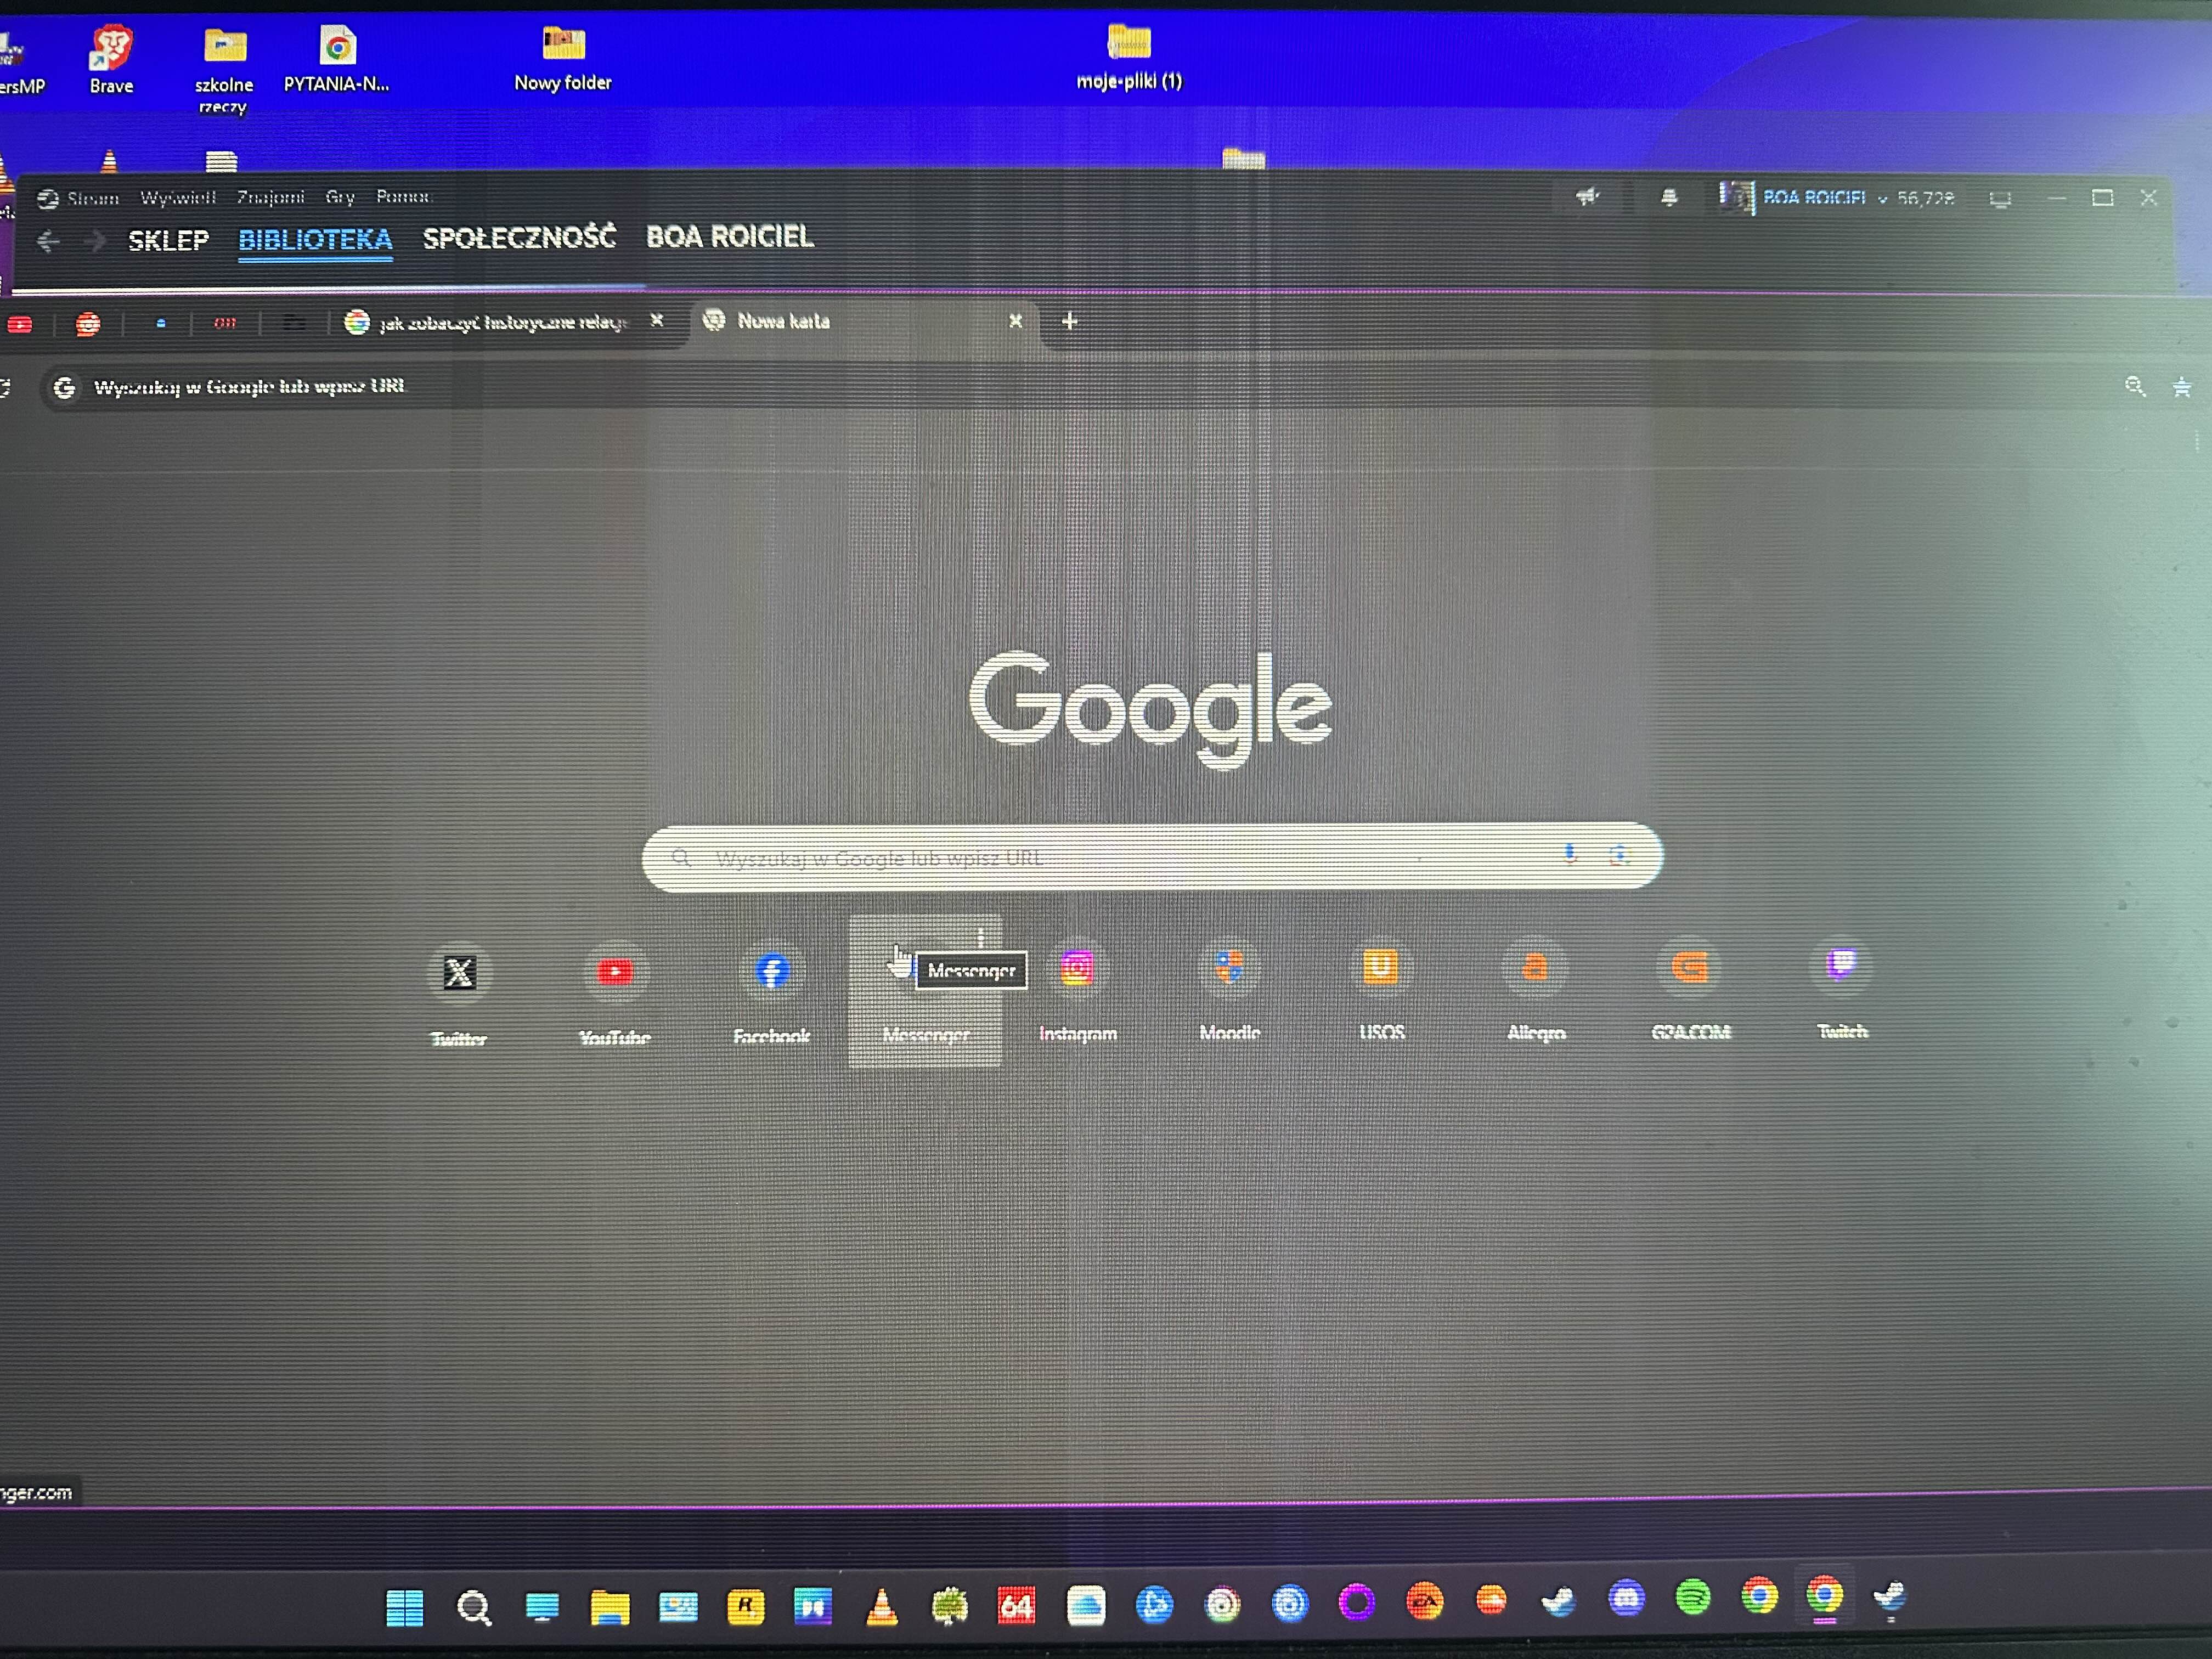Open the Twitter X shortcut tile
This screenshot has width=2212, height=1659.
(x=459, y=972)
